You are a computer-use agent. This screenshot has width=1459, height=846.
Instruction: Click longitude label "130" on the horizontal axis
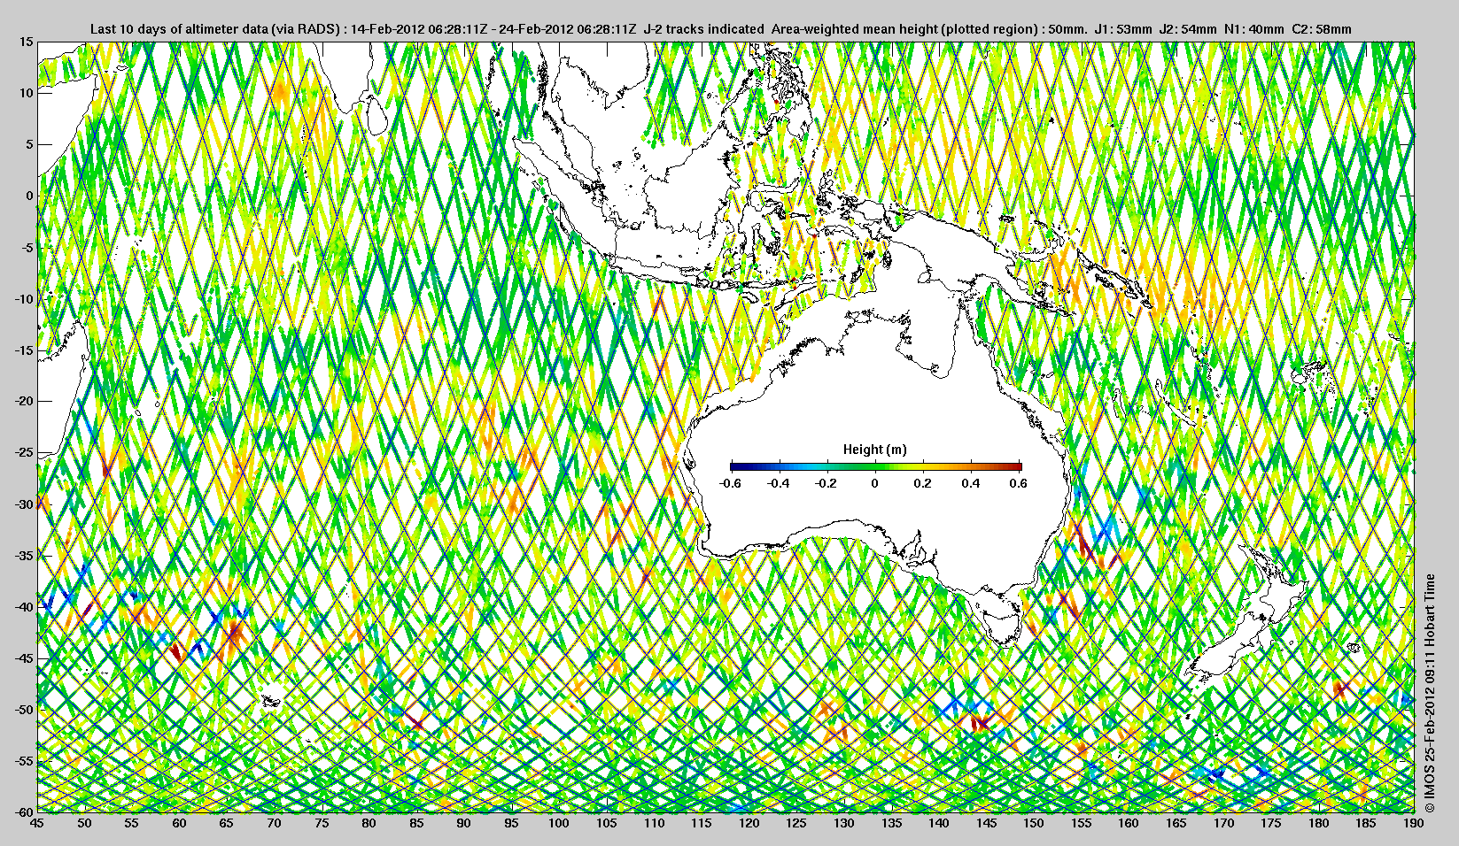[x=844, y=823]
